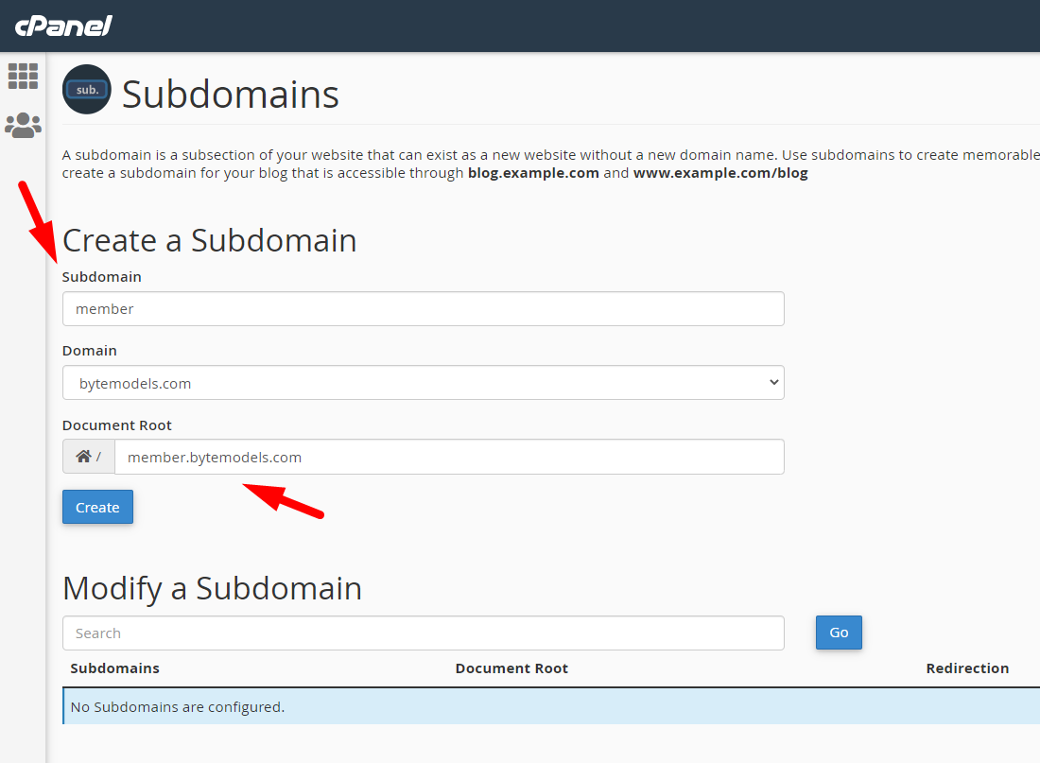The image size is (1040, 763).
Task: Focus the Subdomain field containing 'member'
Action: point(423,309)
